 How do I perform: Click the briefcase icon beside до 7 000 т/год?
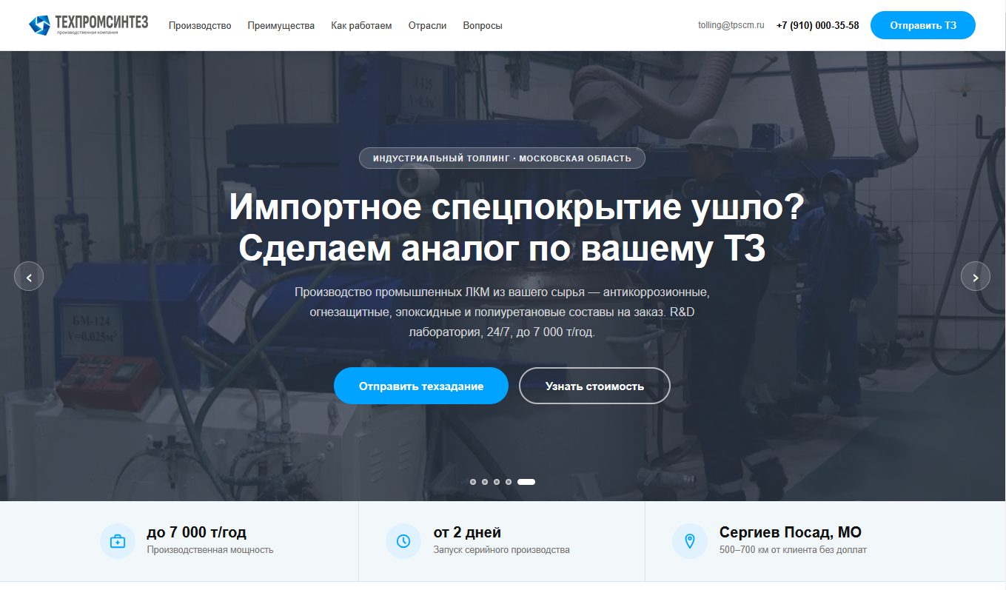tap(118, 541)
